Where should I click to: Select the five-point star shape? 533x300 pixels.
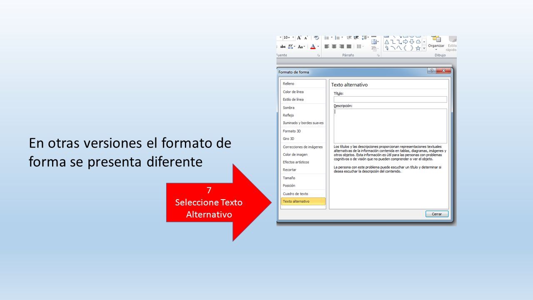(x=418, y=48)
